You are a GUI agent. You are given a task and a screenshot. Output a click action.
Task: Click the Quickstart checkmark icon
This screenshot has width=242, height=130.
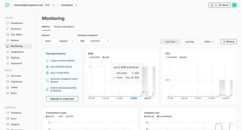pos(8,63)
